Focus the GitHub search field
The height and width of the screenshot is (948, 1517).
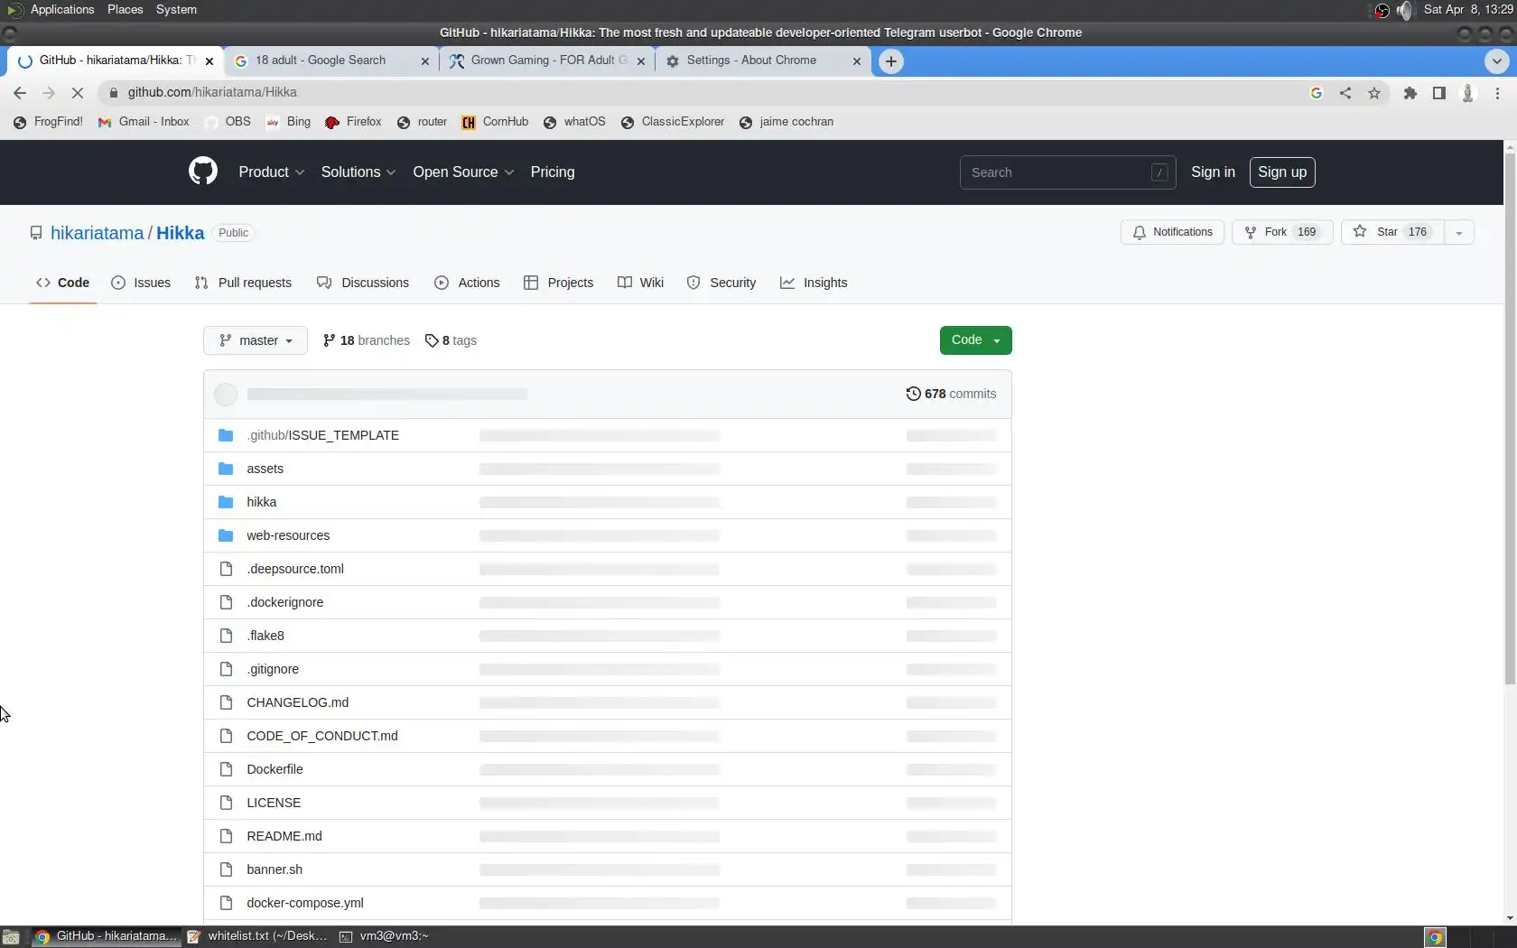(1067, 172)
